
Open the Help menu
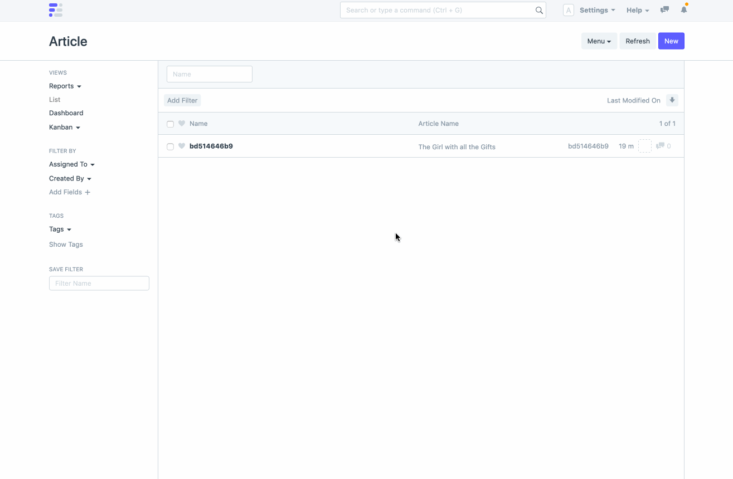point(638,10)
